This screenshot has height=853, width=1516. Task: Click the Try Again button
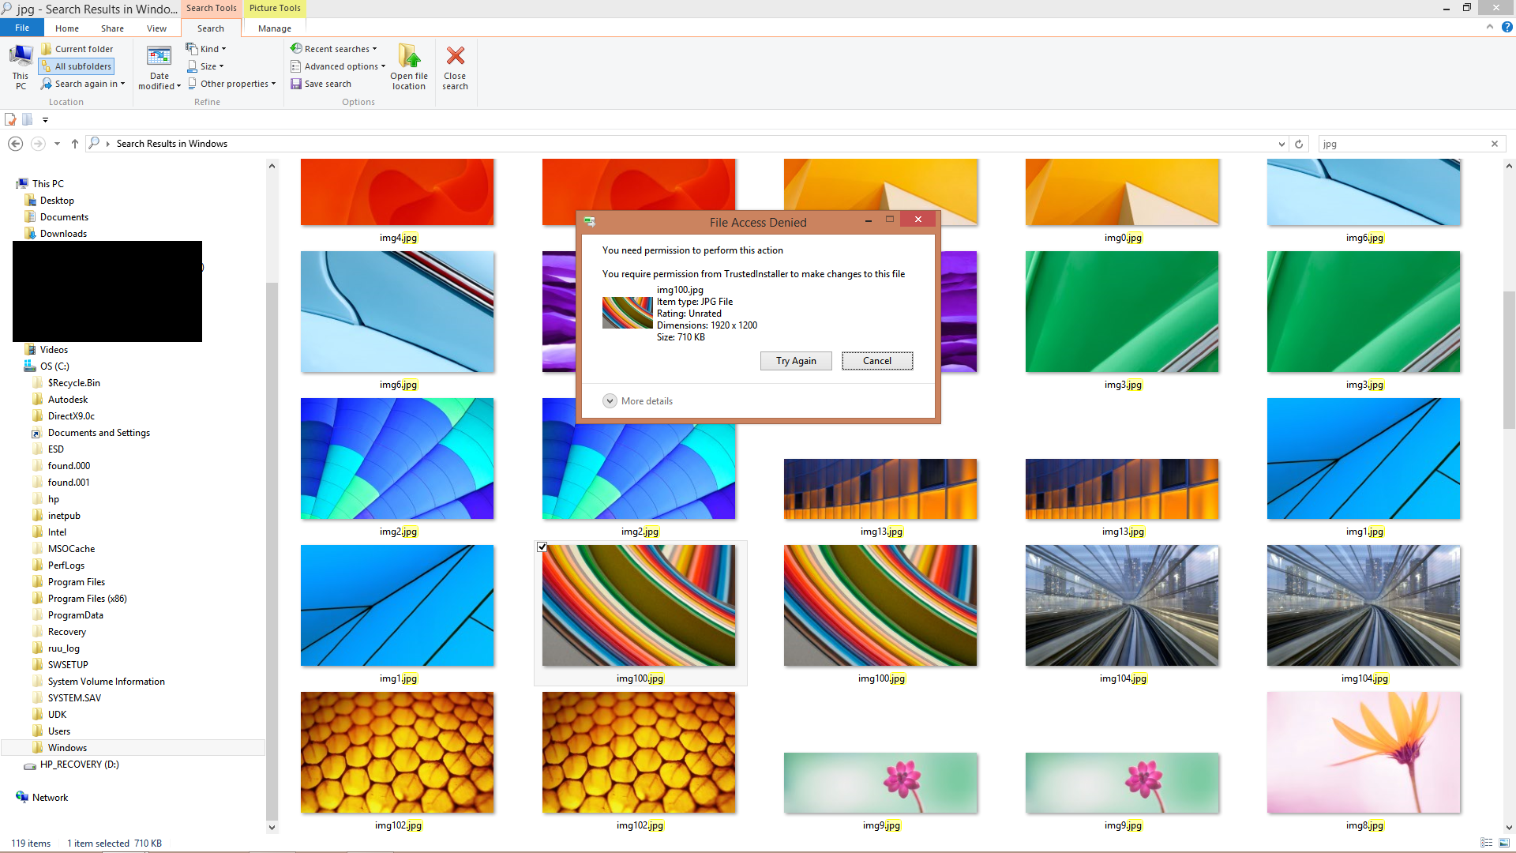[796, 361]
